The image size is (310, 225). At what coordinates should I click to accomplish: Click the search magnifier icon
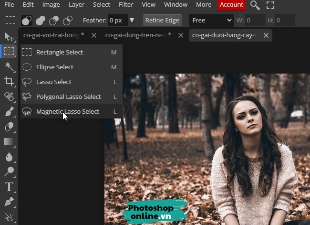255,5
